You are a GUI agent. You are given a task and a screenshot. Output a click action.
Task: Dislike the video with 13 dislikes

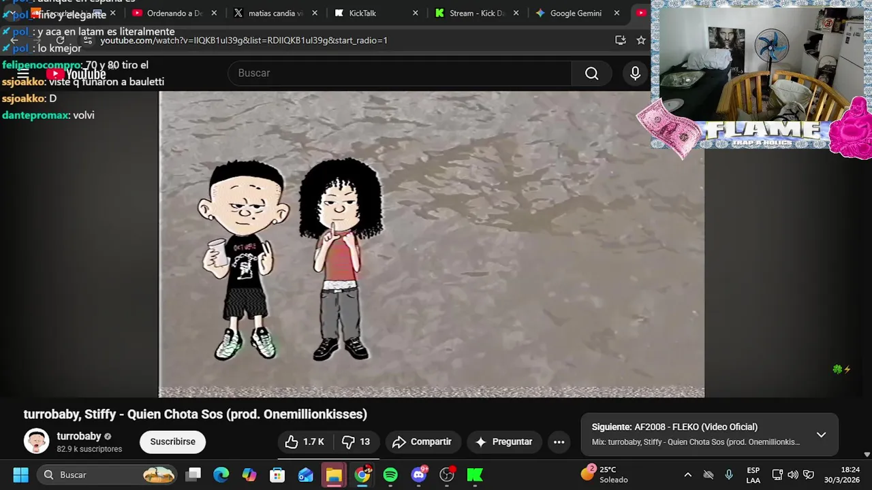click(x=356, y=442)
